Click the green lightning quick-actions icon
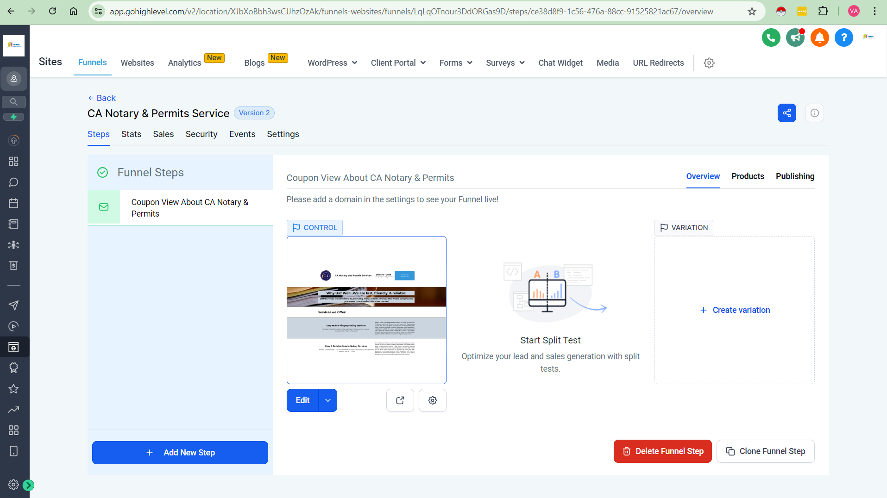This screenshot has width=887, height=498. click(x=14, y=117)
